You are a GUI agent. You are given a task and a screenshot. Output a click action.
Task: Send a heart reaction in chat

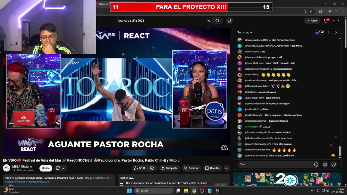coord(334,164)
